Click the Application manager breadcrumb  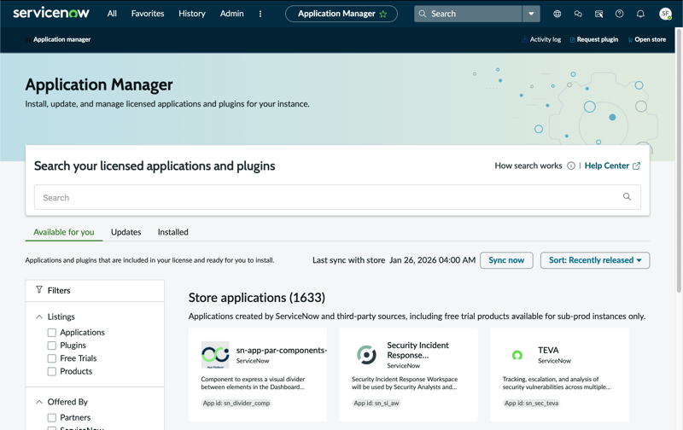(x=61, y=39)
